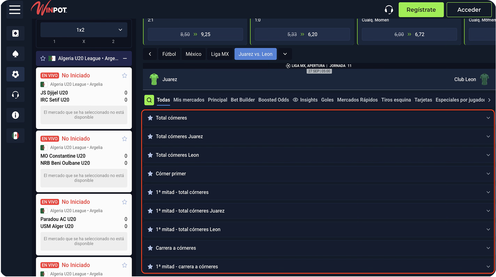Click the Club Leon jersey icon
496x277 pixels.
tap(484, 79)
